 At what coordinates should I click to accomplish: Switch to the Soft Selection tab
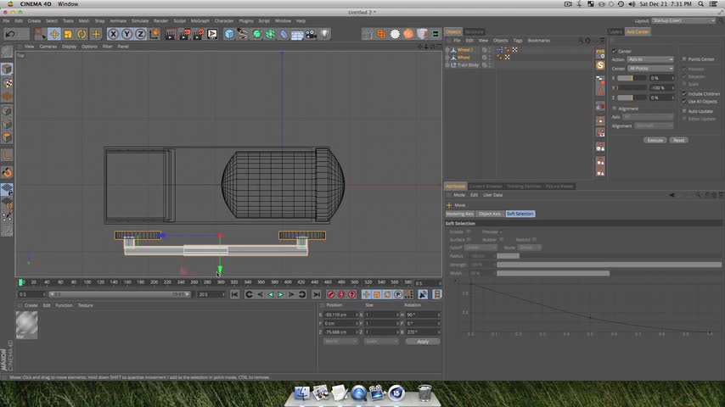(520, 214)
